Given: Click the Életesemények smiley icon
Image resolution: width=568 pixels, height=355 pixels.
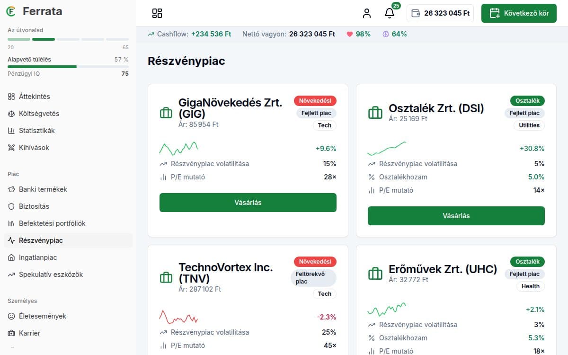Looking at the screenshot, I should pyautogui.click(x=12, y=316).
